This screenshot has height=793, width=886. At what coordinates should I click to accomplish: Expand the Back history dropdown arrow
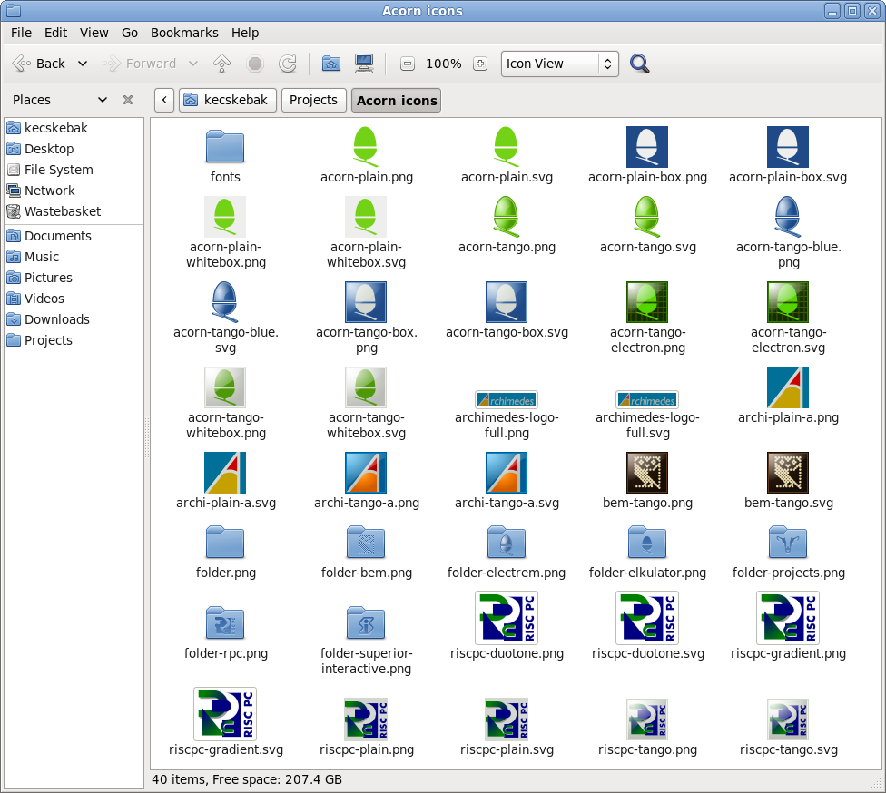(x=83, y=64)
